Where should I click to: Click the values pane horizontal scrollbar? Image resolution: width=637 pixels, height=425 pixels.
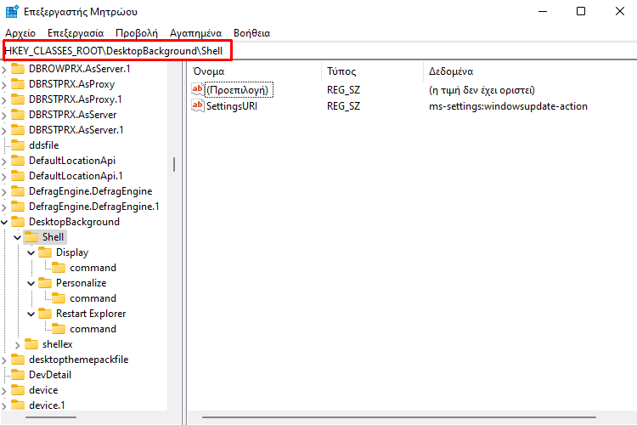(x=399, y=417)
